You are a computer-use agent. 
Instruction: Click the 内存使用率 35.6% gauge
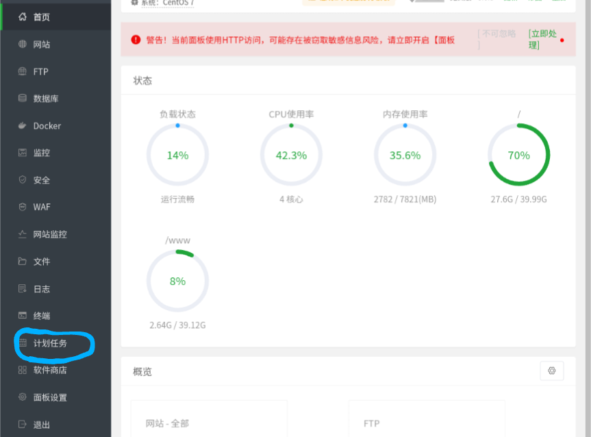[x=405, y=155]
